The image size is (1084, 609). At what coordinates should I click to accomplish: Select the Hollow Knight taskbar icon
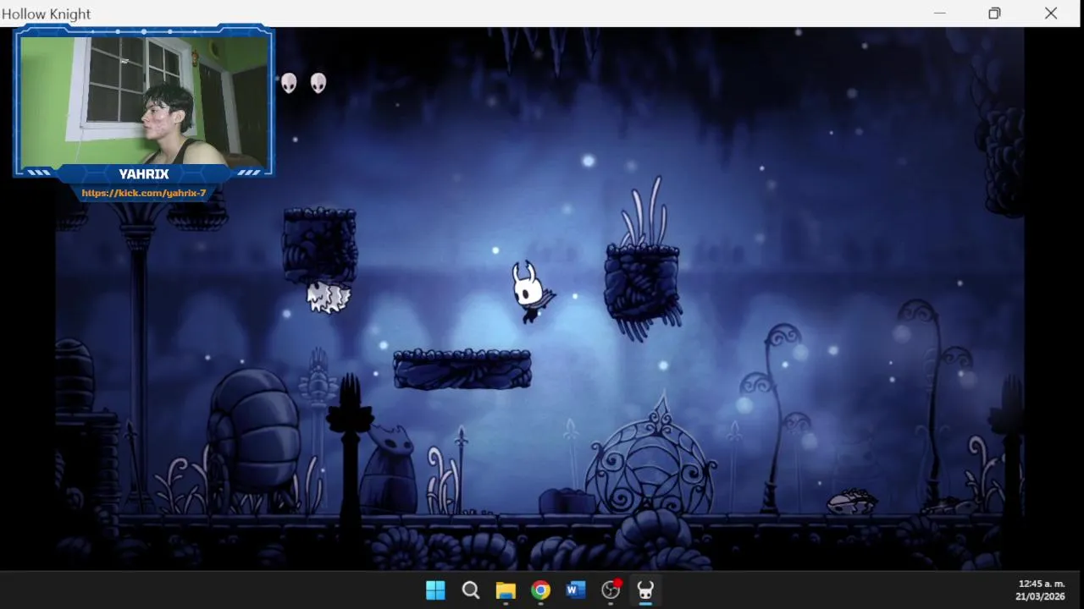tap(645, 590)
